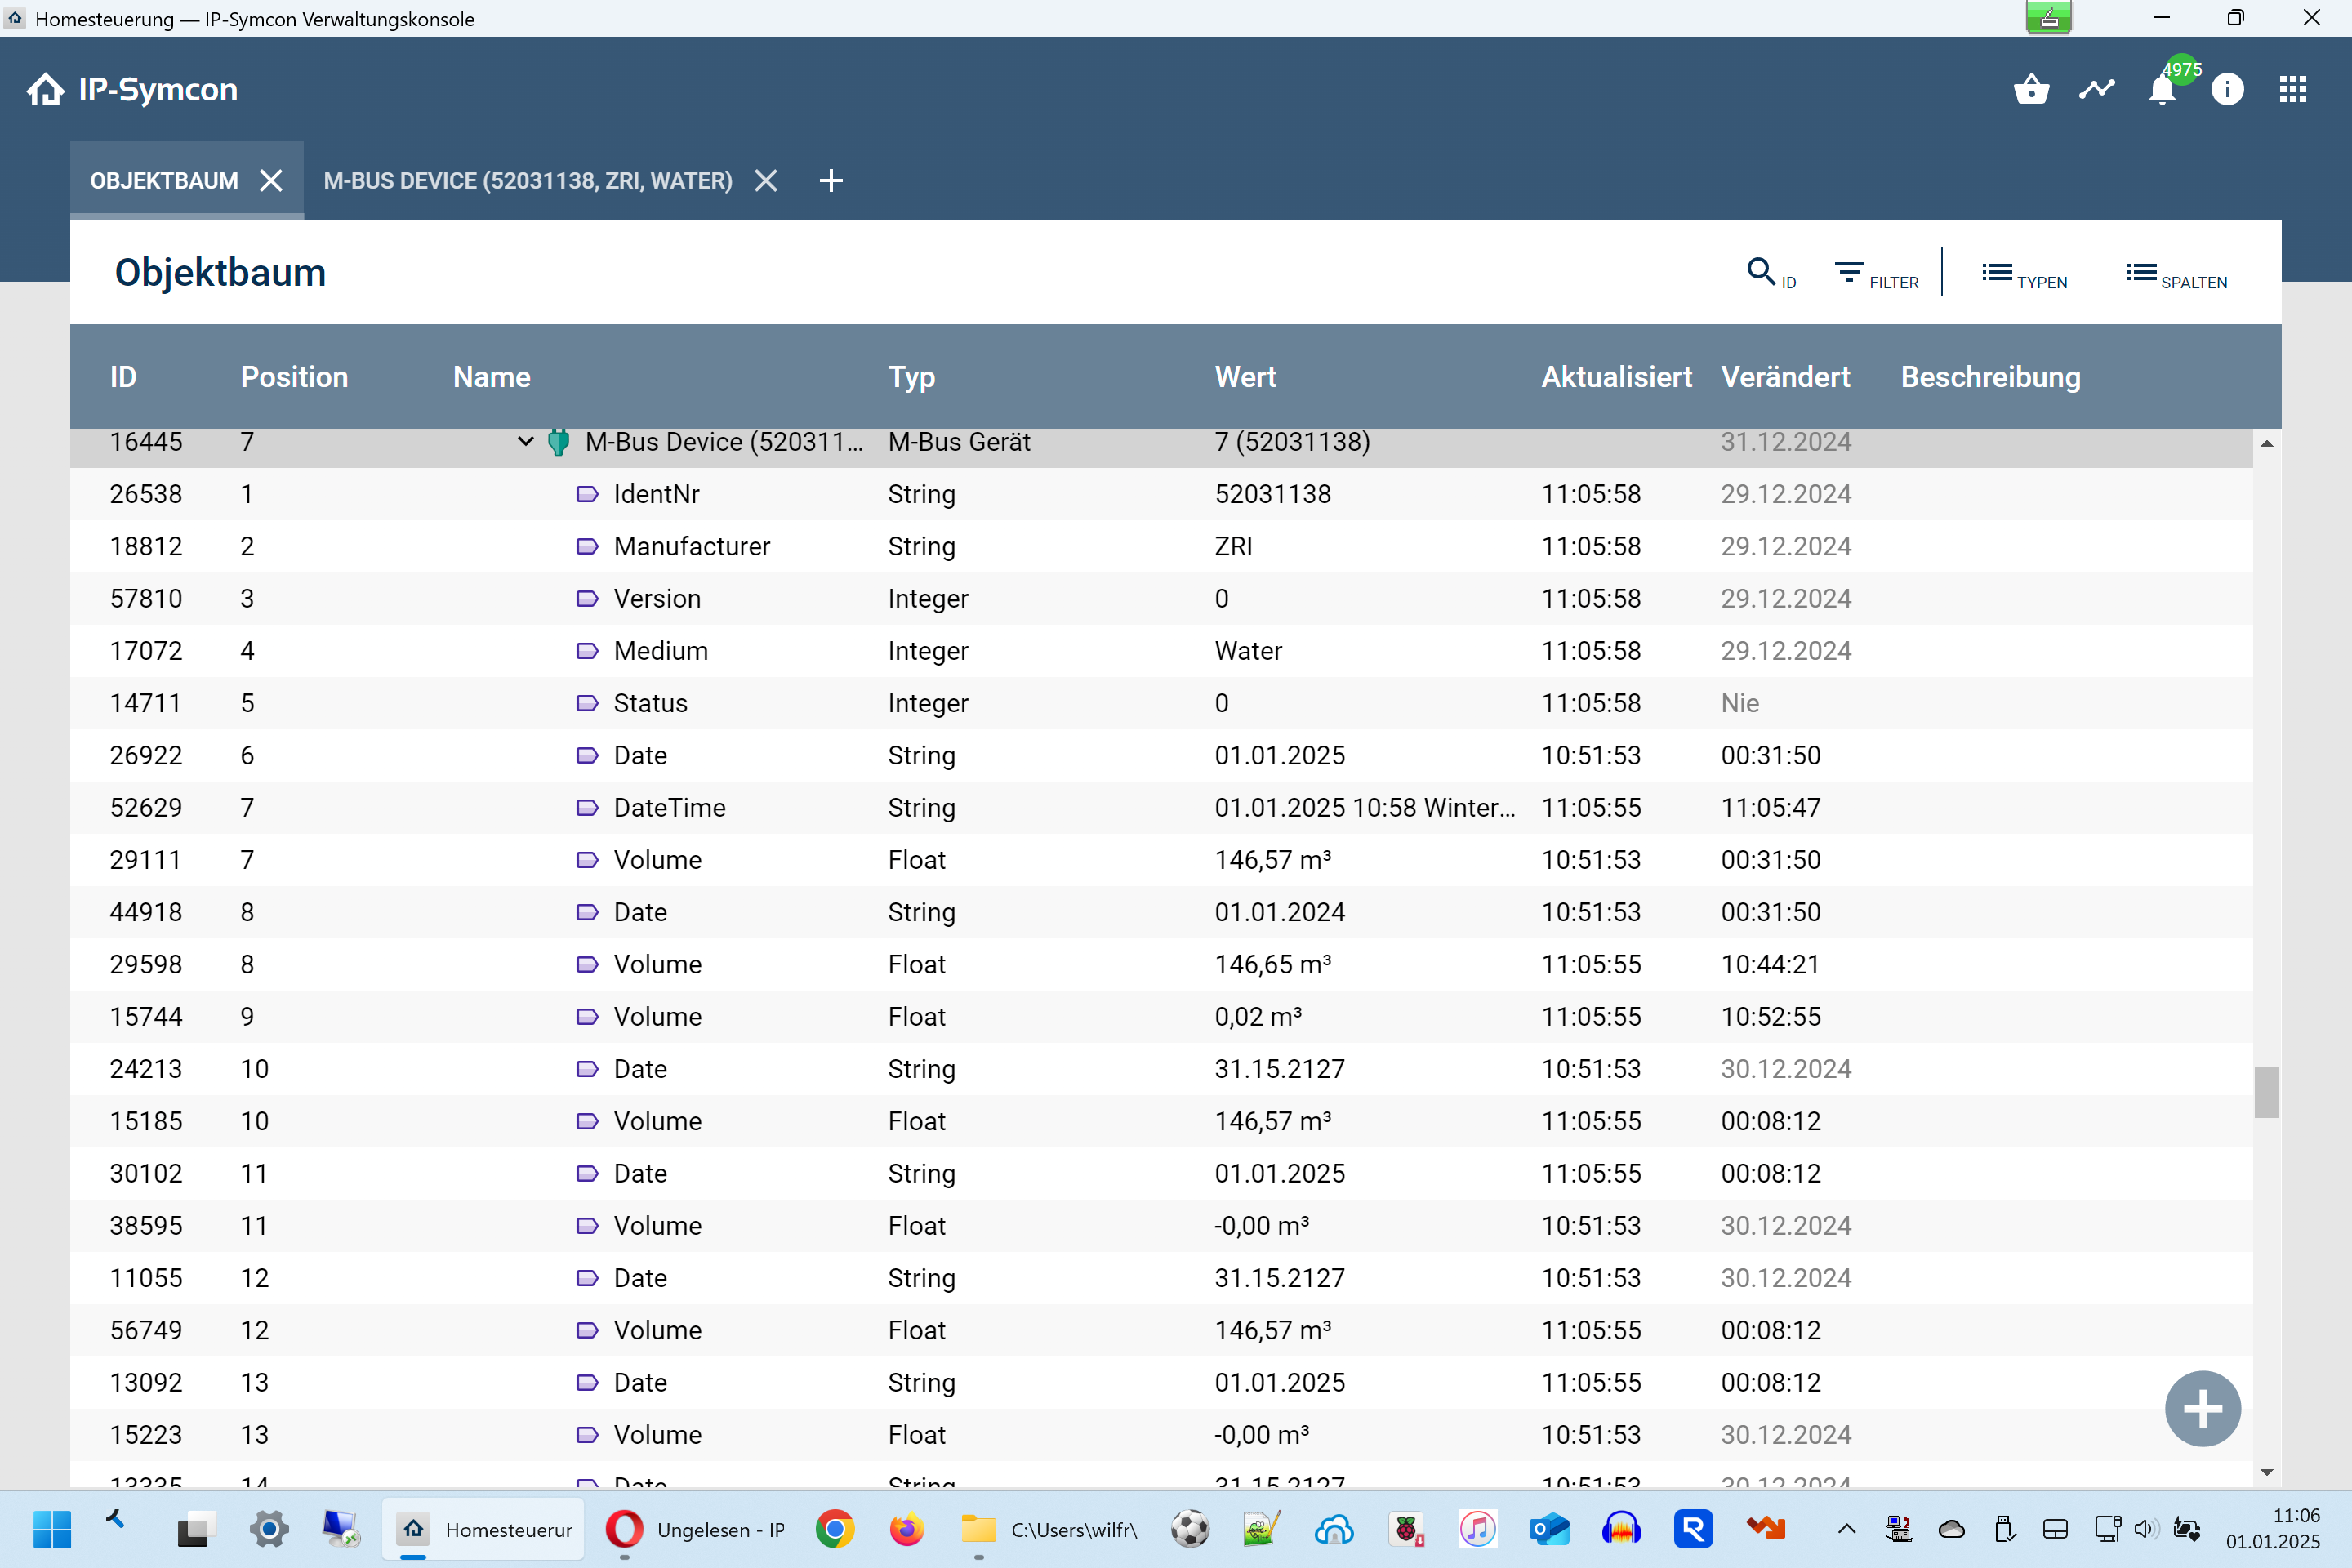Select the Manufacturer variable
Image resolution: width=2352 pixels, height=1568 pixels.
coord(1161,546)
